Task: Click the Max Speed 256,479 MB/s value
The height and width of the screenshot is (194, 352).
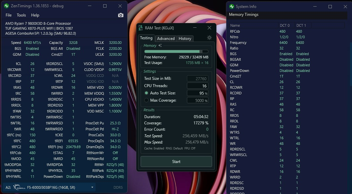Action: [x=197, y=142]
